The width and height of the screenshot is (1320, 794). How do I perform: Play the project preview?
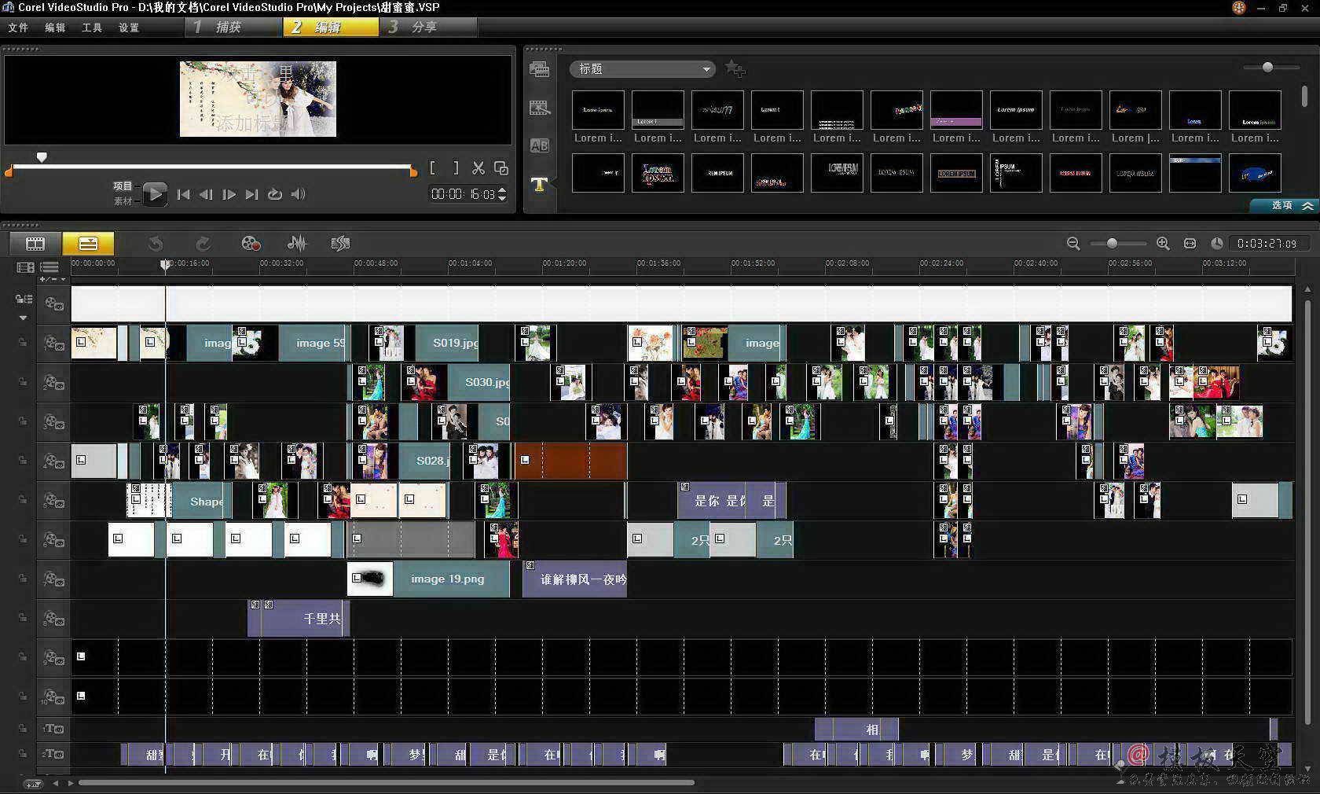click(155, 193)
